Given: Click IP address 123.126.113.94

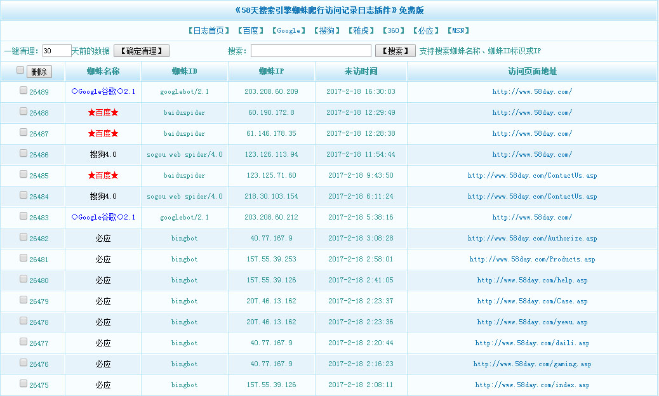Looking at the screenshot, I should click(272, 155).
